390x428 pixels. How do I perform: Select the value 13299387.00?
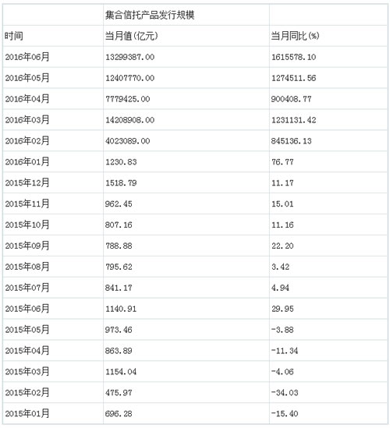[x=130, y=57]
